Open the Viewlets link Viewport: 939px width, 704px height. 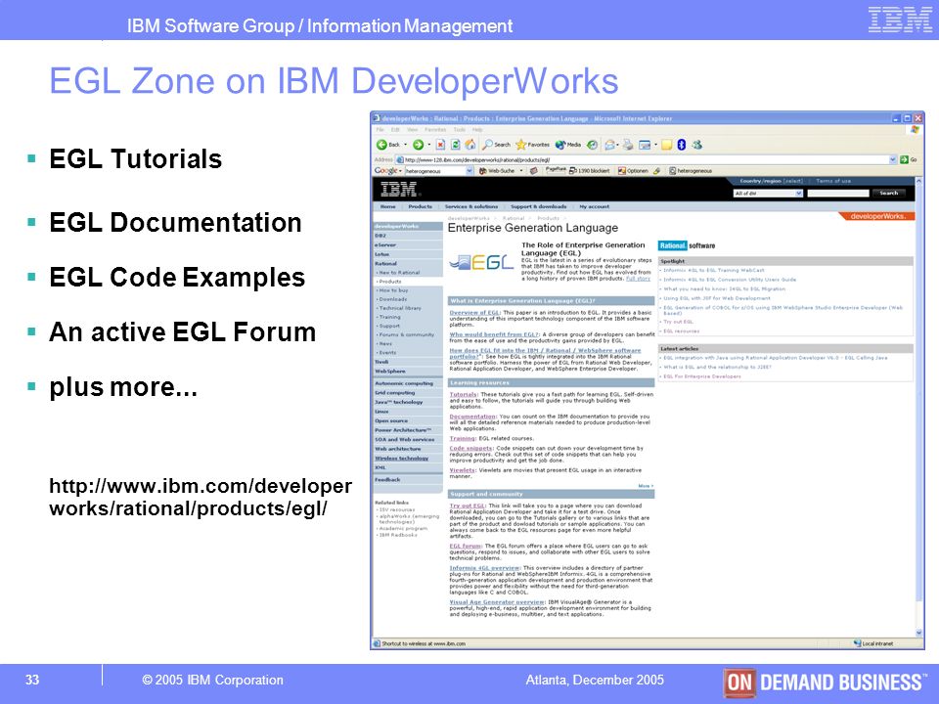(x=463, y=470)
